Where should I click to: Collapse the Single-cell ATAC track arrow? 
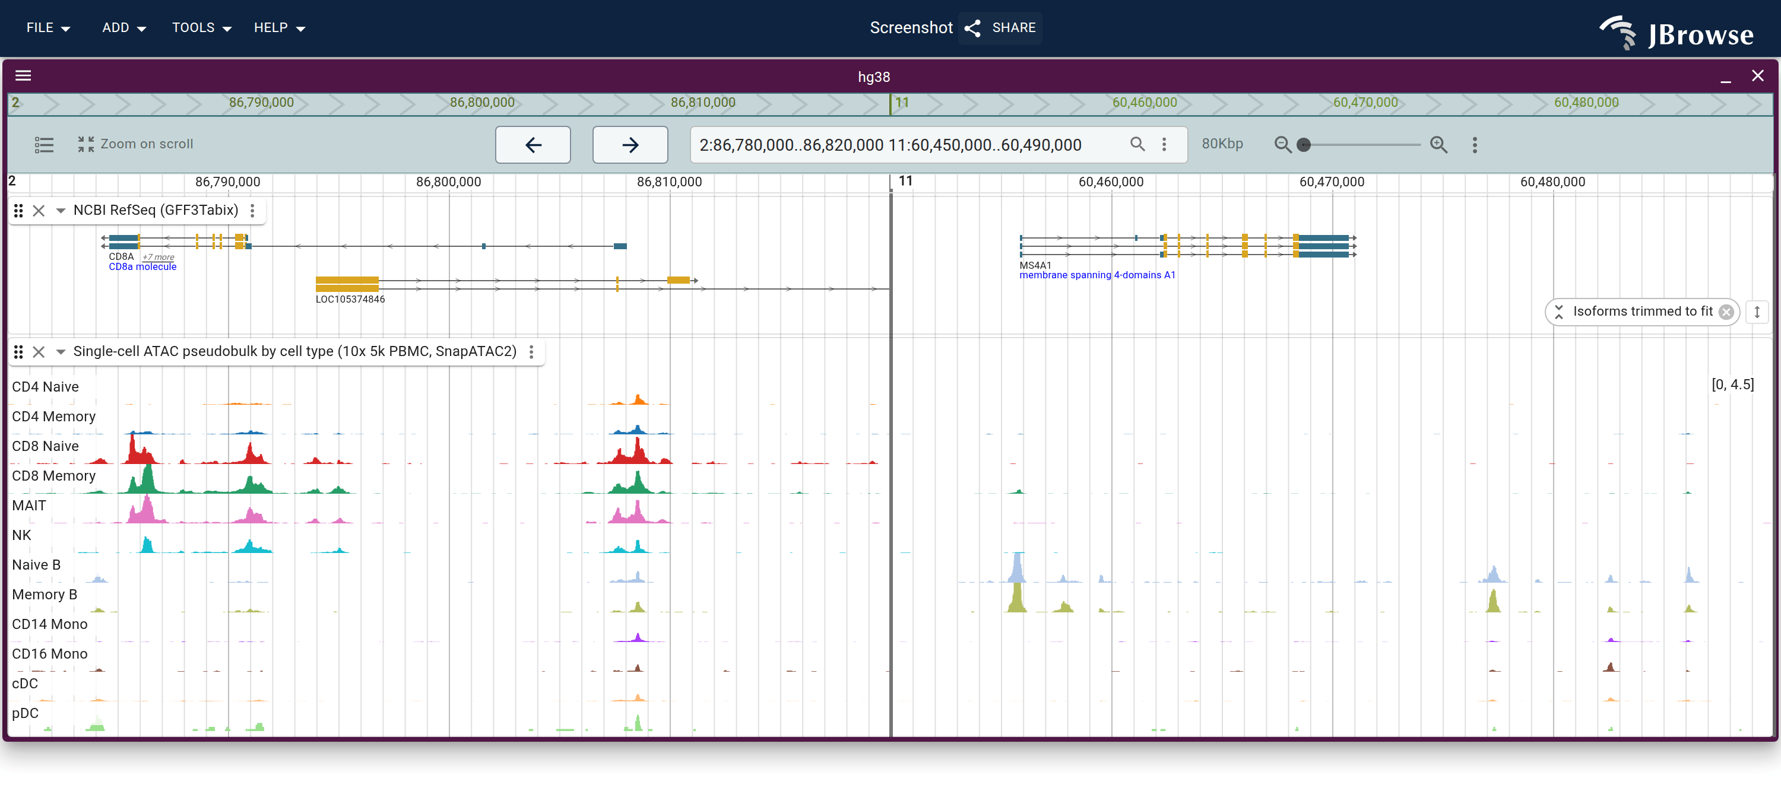tap(61, 352)
